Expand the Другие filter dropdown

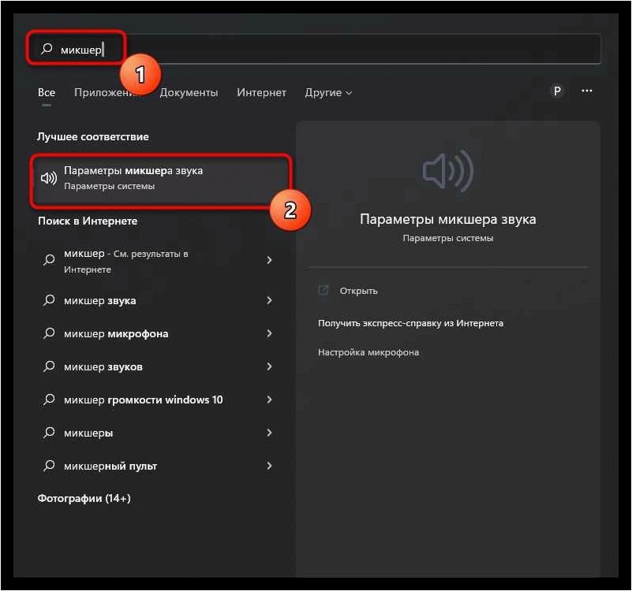click(x=328, y=93)
